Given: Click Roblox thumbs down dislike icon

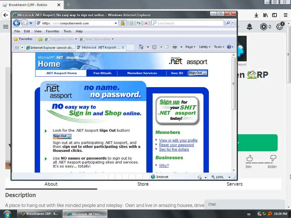Looking at the screenshot, I should (x=273, y=158).
